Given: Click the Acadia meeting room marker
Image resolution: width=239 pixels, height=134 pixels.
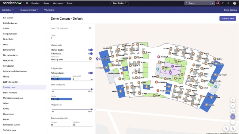Looking at the screenshot, I should click(x=146, y=87).
